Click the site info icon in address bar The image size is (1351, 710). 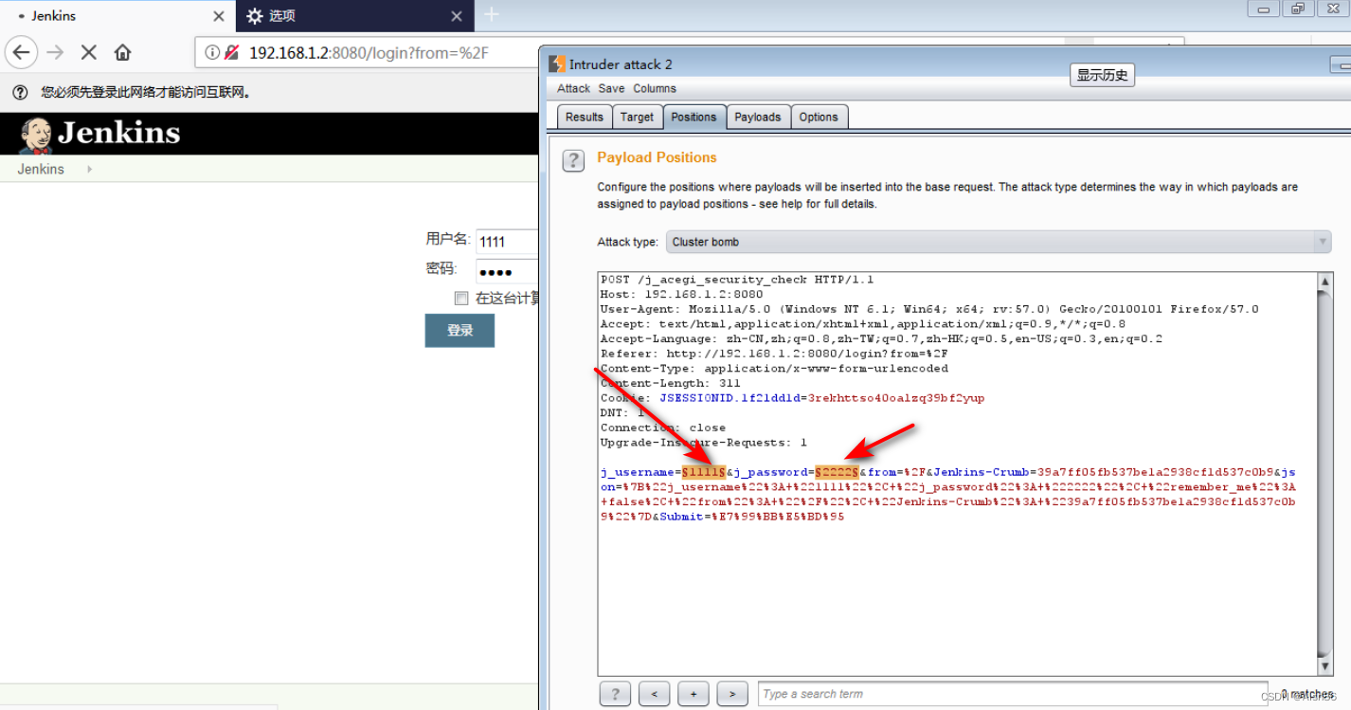click(x=212, y=52)
